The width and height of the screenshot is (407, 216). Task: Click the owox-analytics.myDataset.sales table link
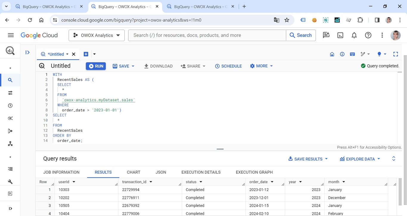pyautogui.click(x=99, y=100)
